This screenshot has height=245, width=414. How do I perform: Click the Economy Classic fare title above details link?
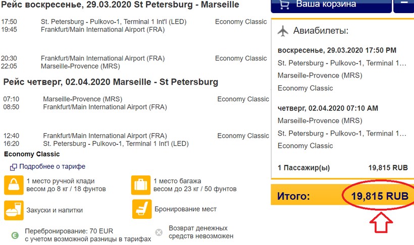[32, 154]
